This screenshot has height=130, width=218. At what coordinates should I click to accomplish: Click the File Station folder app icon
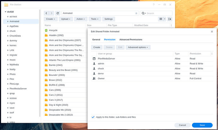[6, 5]
